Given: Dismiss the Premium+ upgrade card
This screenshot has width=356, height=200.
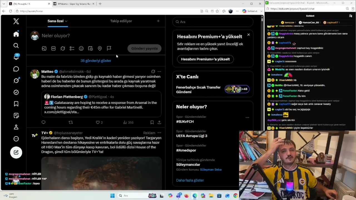Looking at the screenshot, I should pos(248,35).
